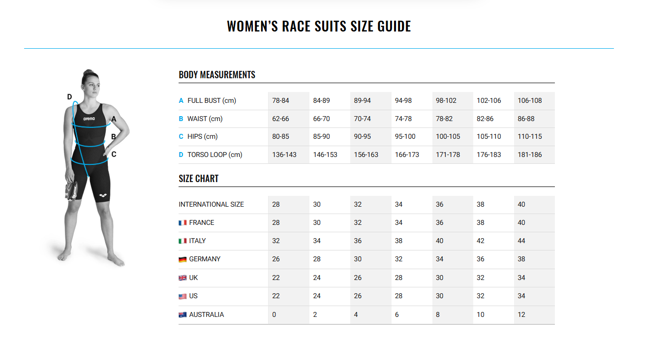Click the International Size row label

[x=211, y=205]
